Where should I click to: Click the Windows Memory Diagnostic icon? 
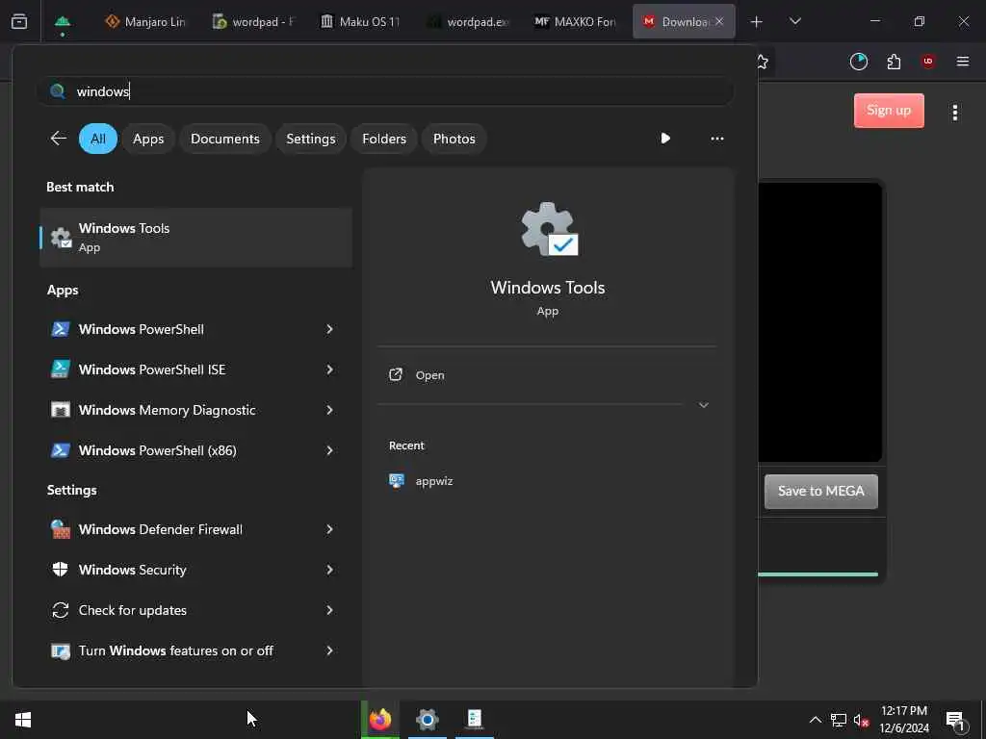pos(61,410)
